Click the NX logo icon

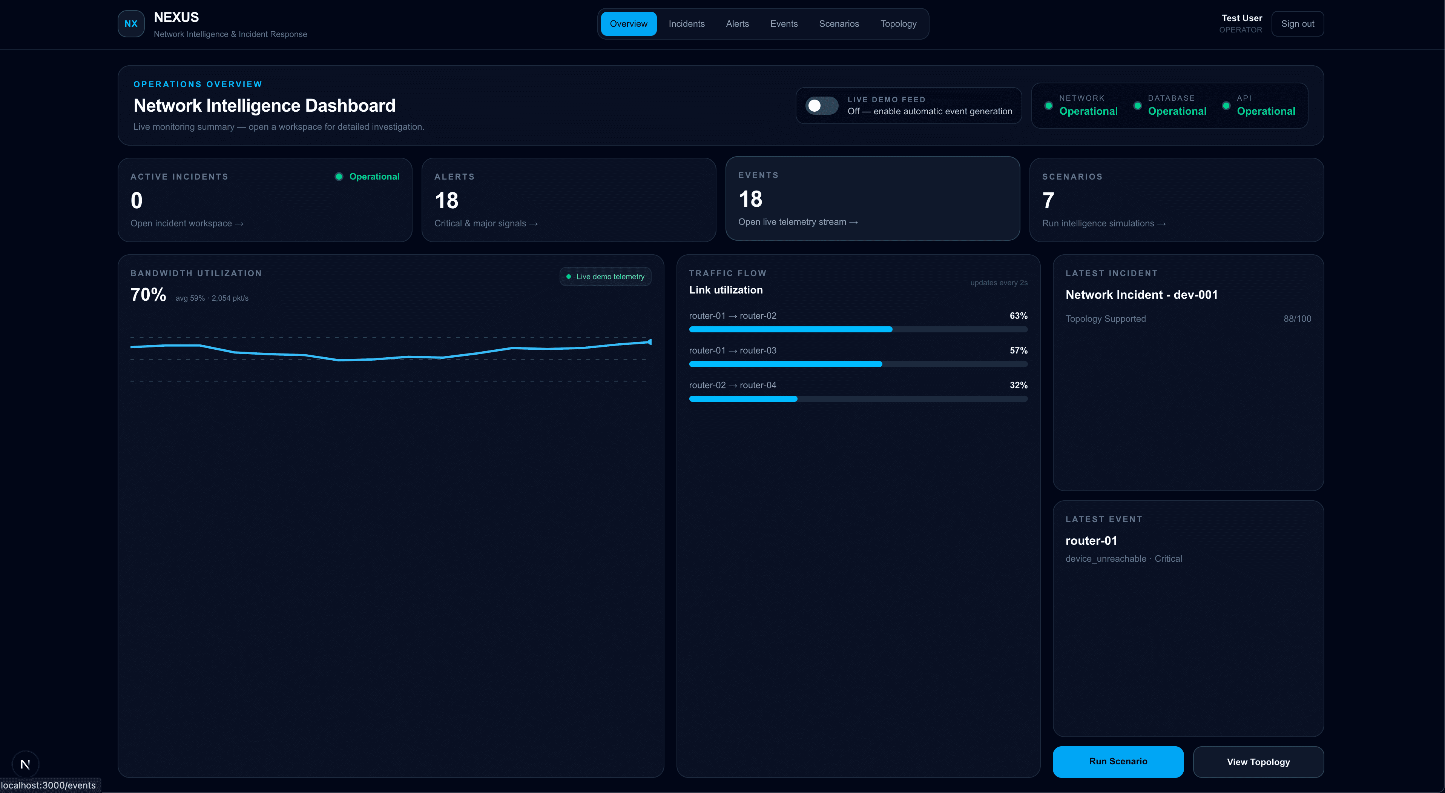click(x=131, y=23)
